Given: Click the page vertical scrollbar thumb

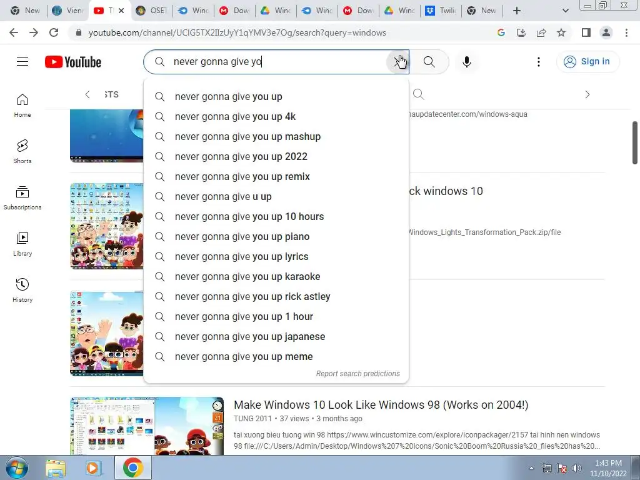Looking at the screenshot, I should click(x=635, y=143).
